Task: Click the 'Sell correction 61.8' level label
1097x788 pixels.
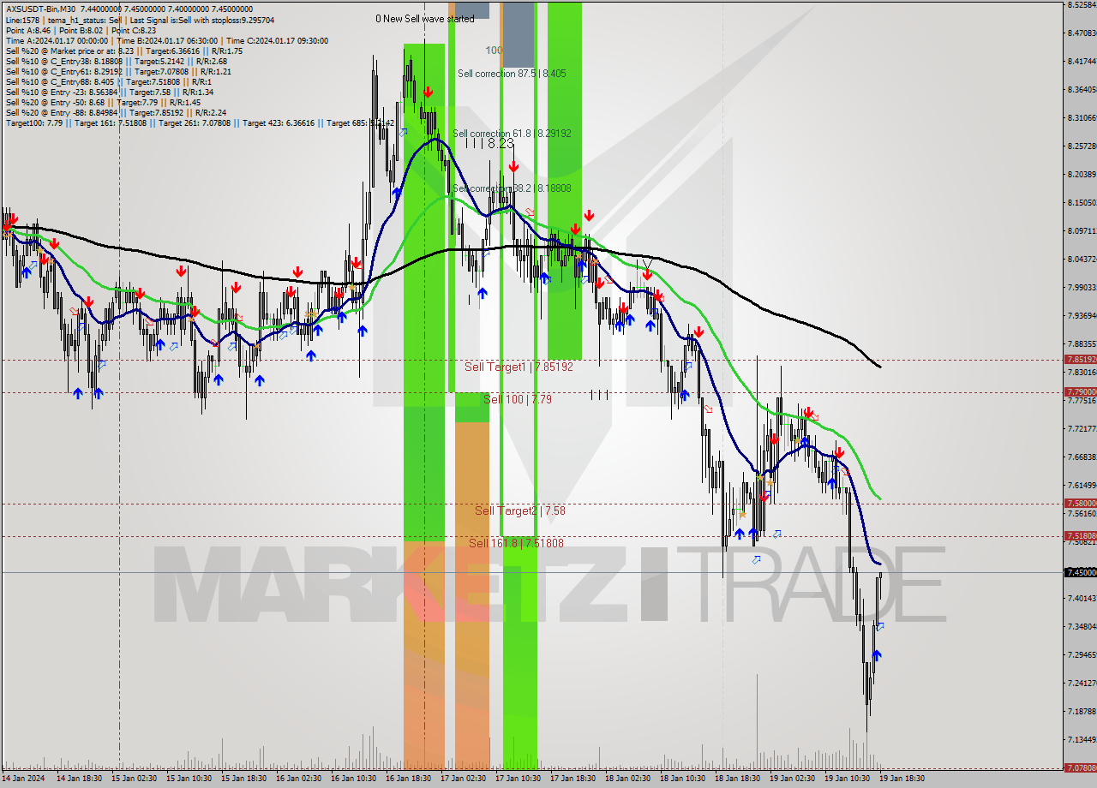Action: pos(512,134)
